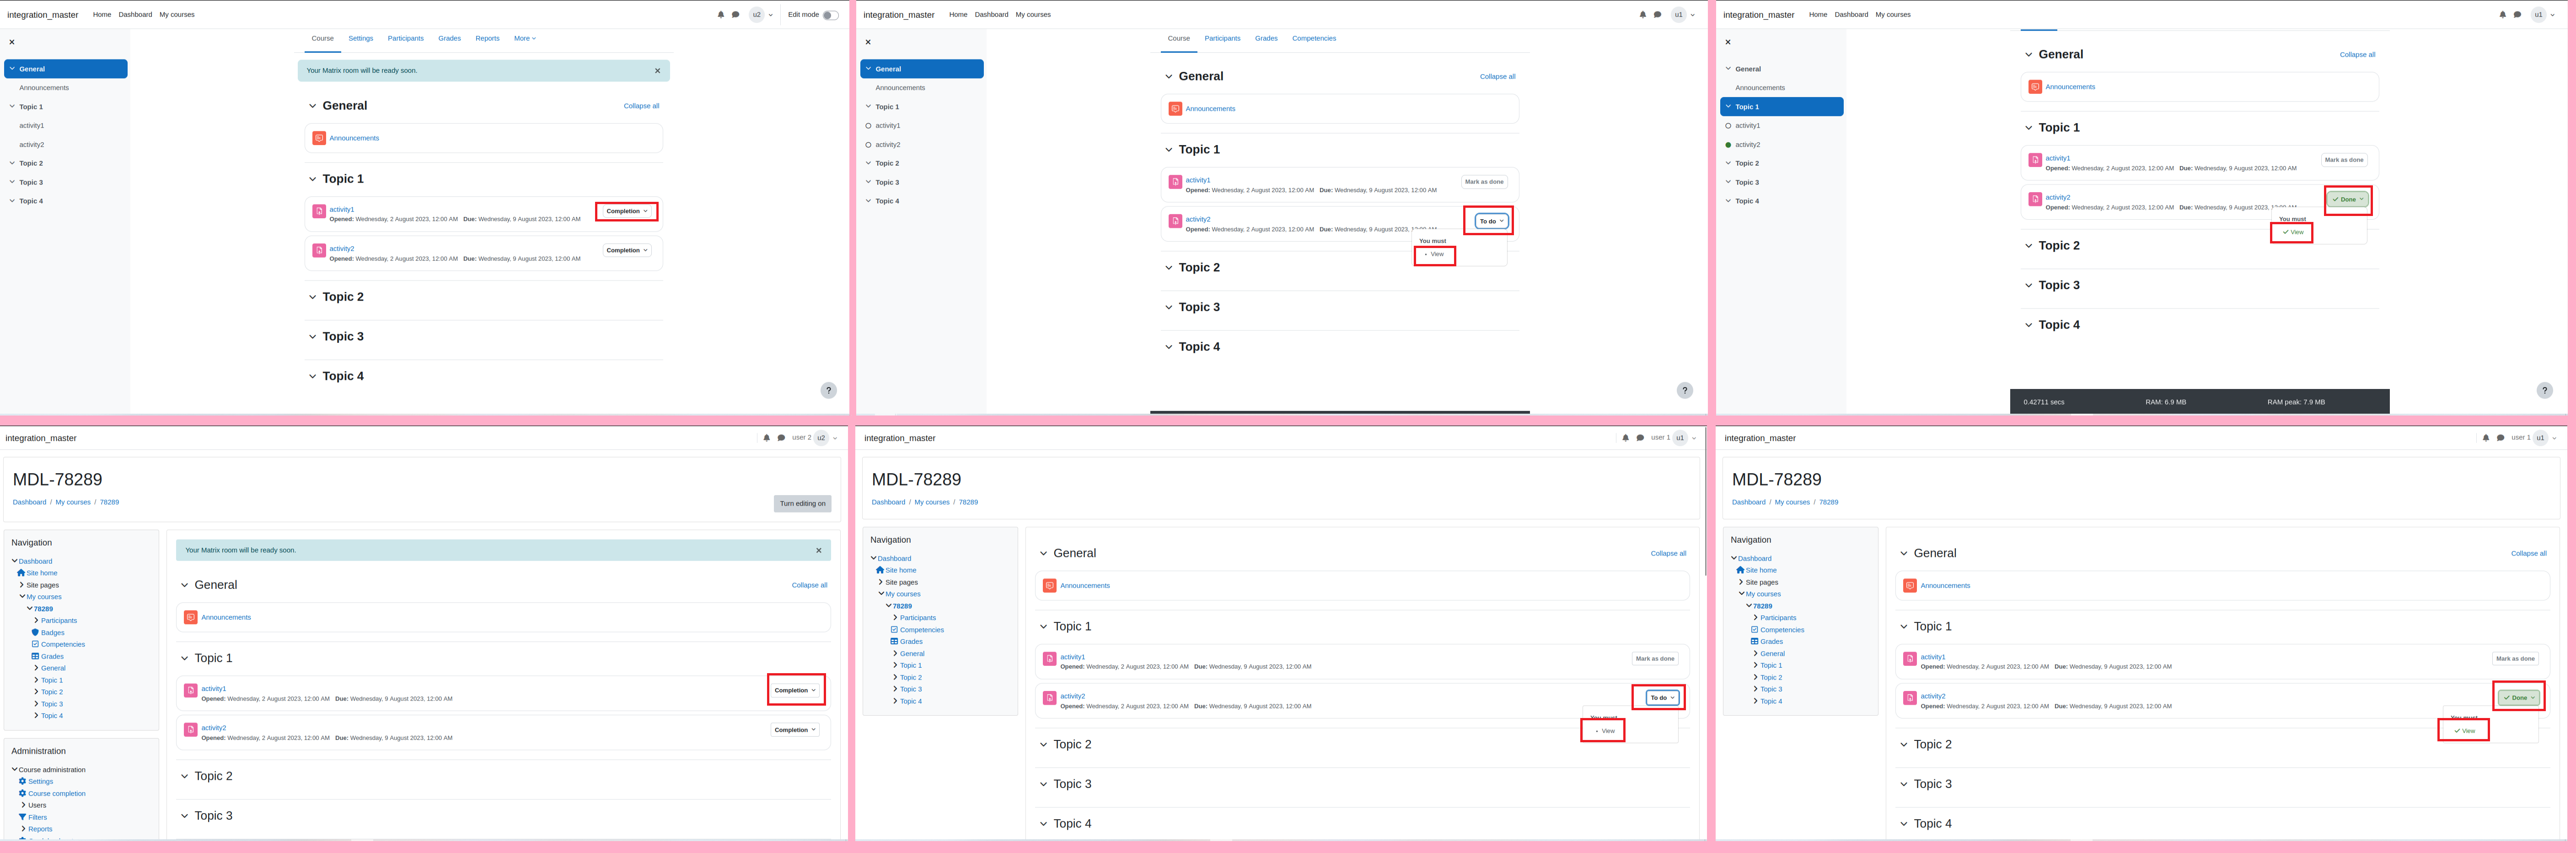Screen dimensions: 2576x853
Task: Click activity1 assignment icon in top-left panel
Action: tap(319, 211)
